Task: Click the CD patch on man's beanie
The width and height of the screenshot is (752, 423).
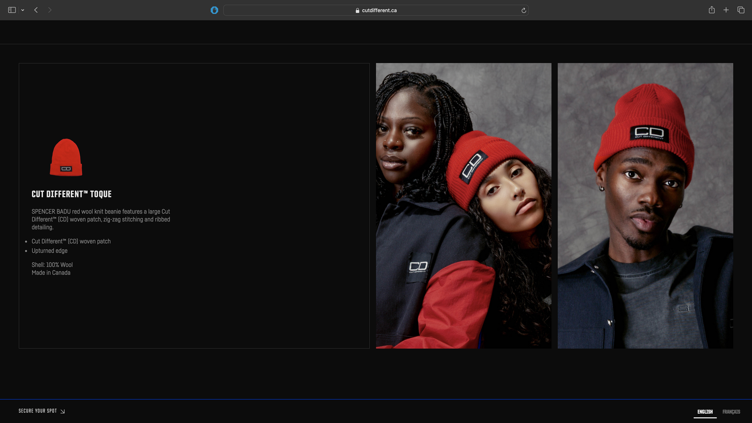Action: coord(649,133)
